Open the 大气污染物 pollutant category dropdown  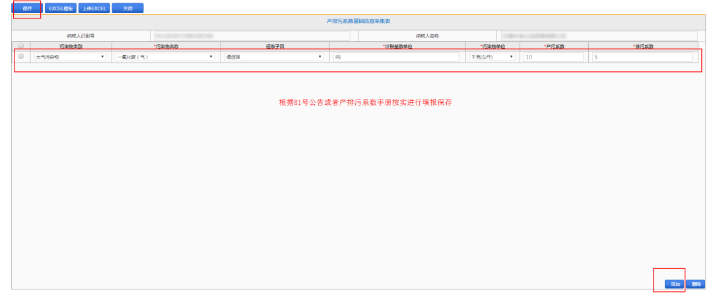coord(70,57)
